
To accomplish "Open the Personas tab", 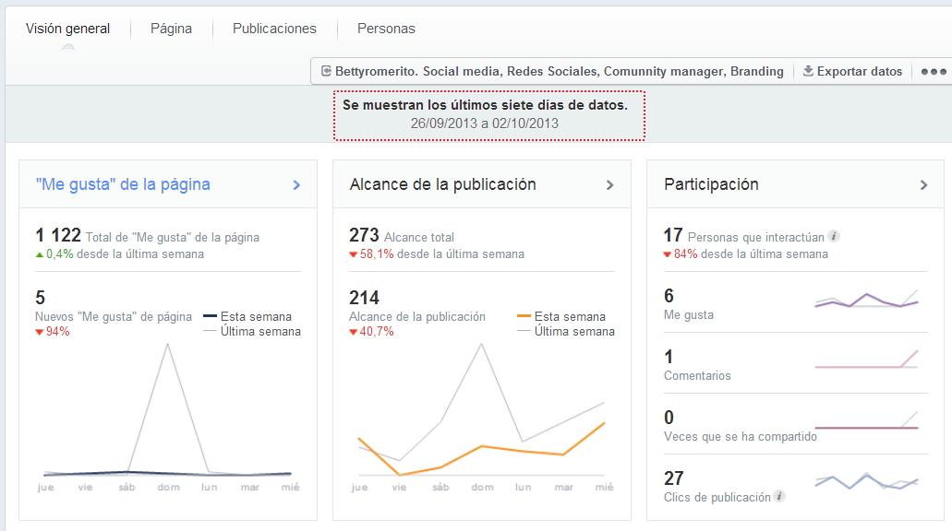I will (386, 29).
